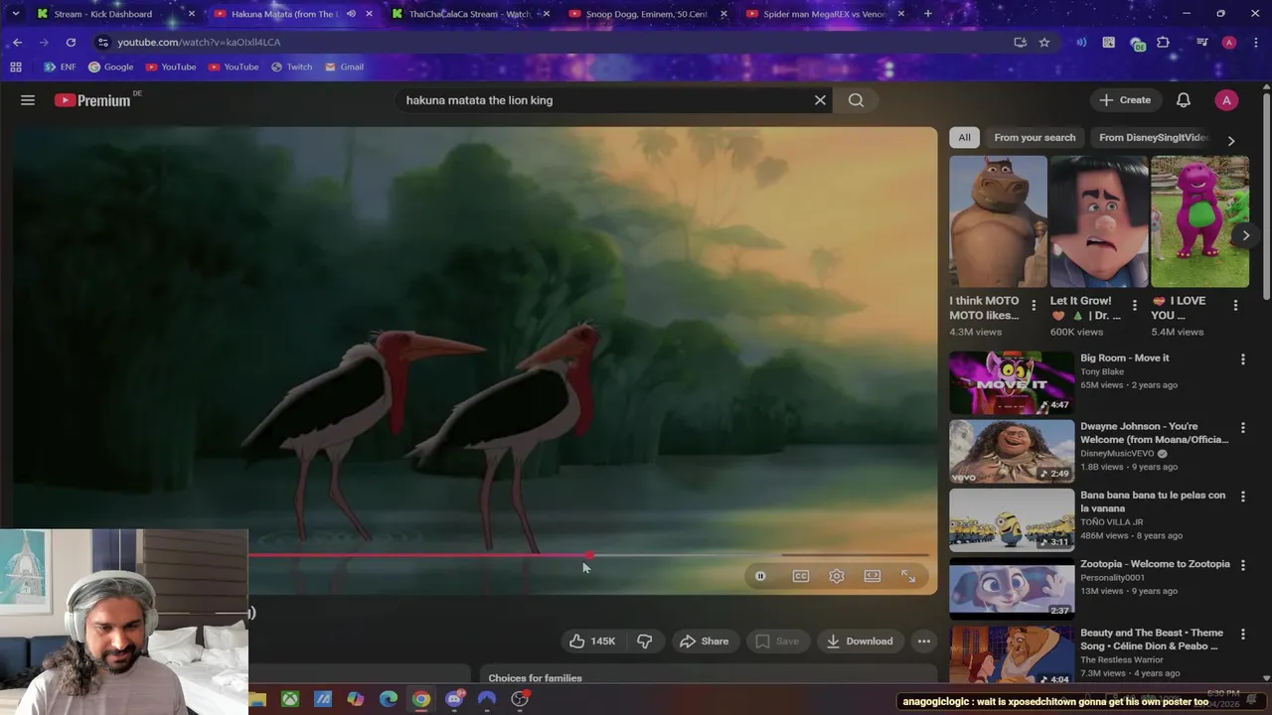This screenshot has height=715, width=1272.
Task: Go to YouTube Premium home logo
Action: coord(92,100)
